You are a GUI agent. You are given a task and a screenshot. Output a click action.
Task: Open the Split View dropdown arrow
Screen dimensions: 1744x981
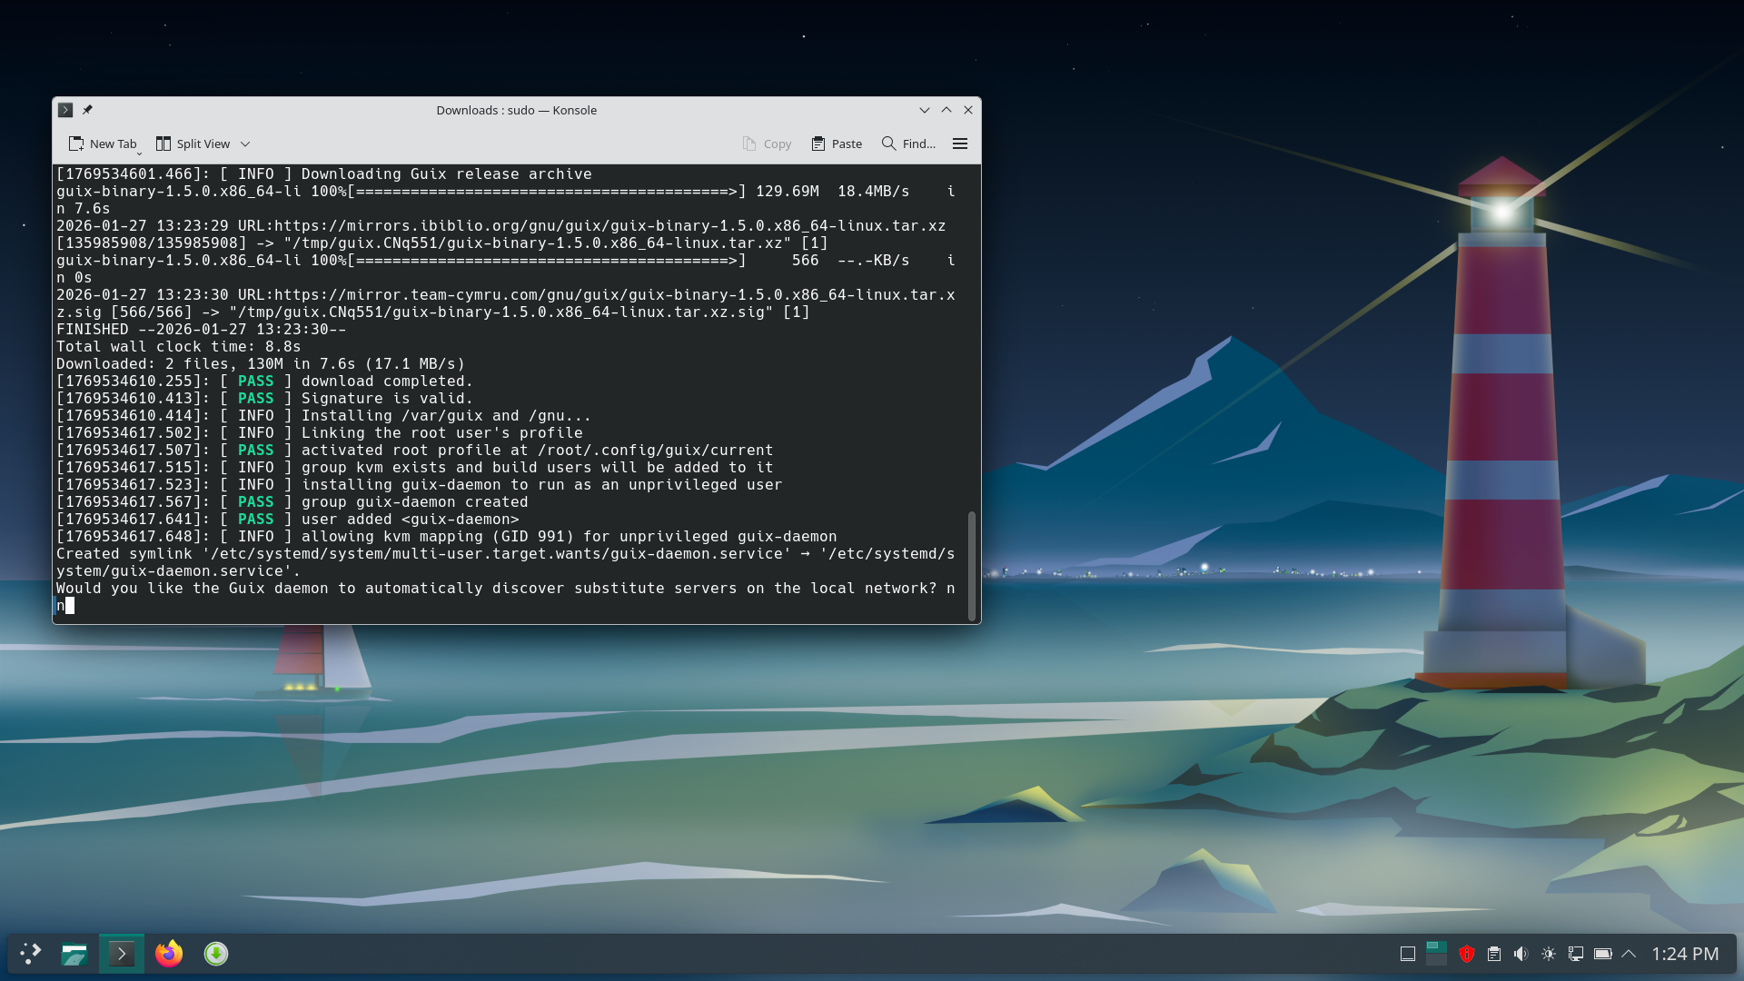point(245,144)
